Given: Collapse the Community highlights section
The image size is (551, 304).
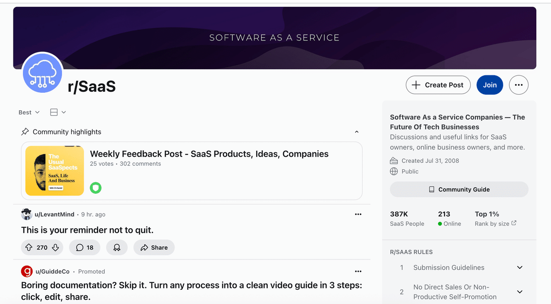Looking at the screenshot, I should tap(357, 132).
